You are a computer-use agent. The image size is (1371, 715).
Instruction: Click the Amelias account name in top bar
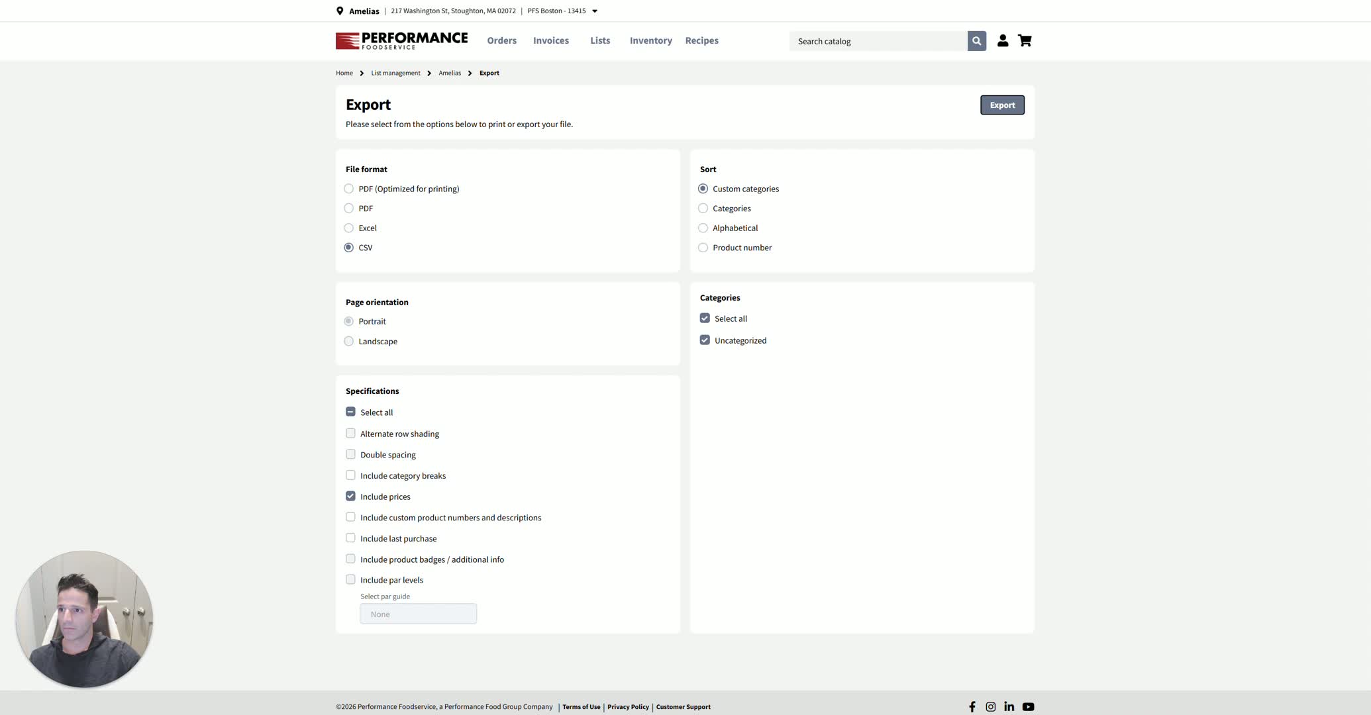click(364, 11)
